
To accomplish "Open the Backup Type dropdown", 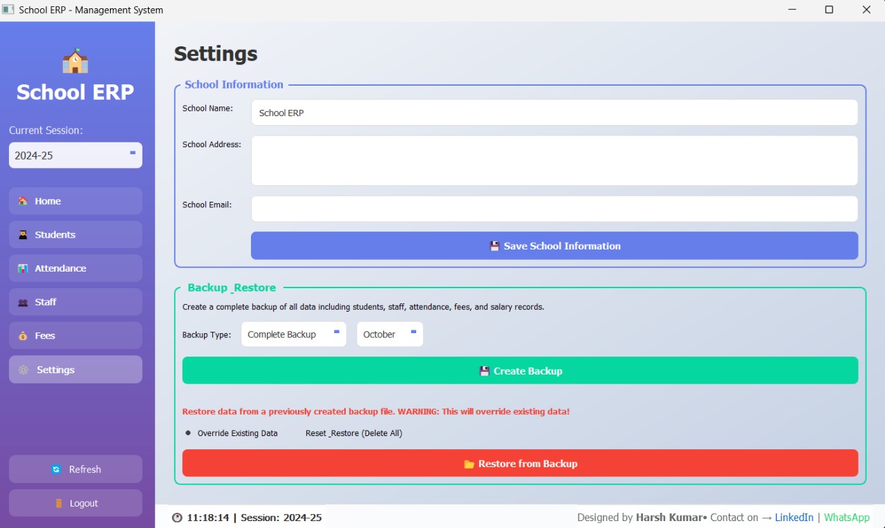I will pyautogui.click(x=293, y=334).
